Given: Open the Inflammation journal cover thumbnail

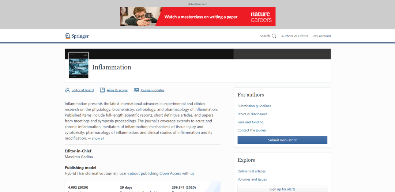Looking at the screenshot, I should (x=79, y=65).
